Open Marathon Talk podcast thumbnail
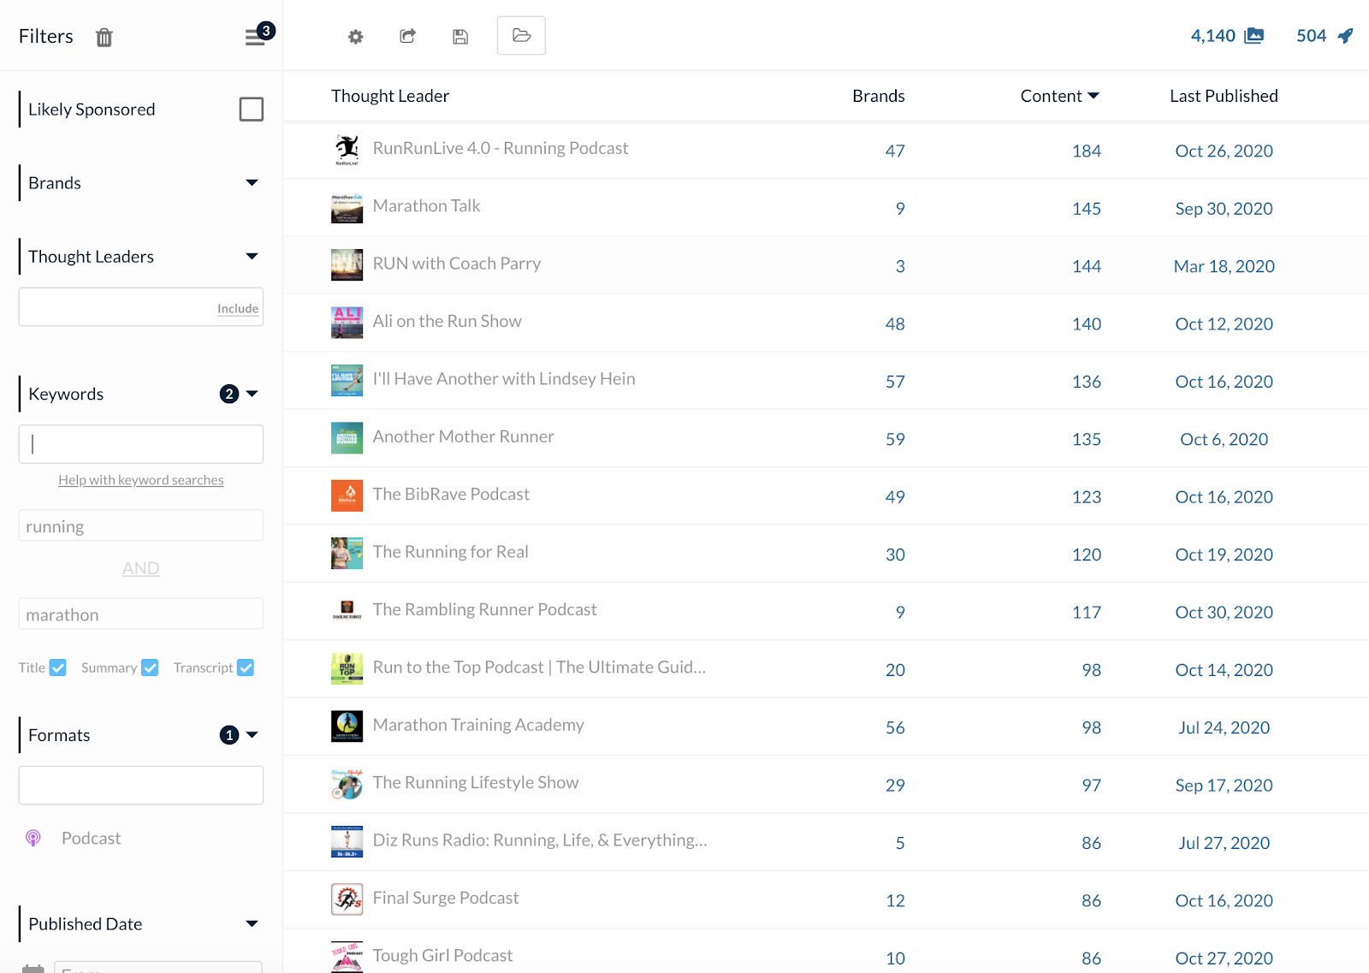Viewport: 1369px width, 973px height. pyautogui.click(x=347, y=208)
